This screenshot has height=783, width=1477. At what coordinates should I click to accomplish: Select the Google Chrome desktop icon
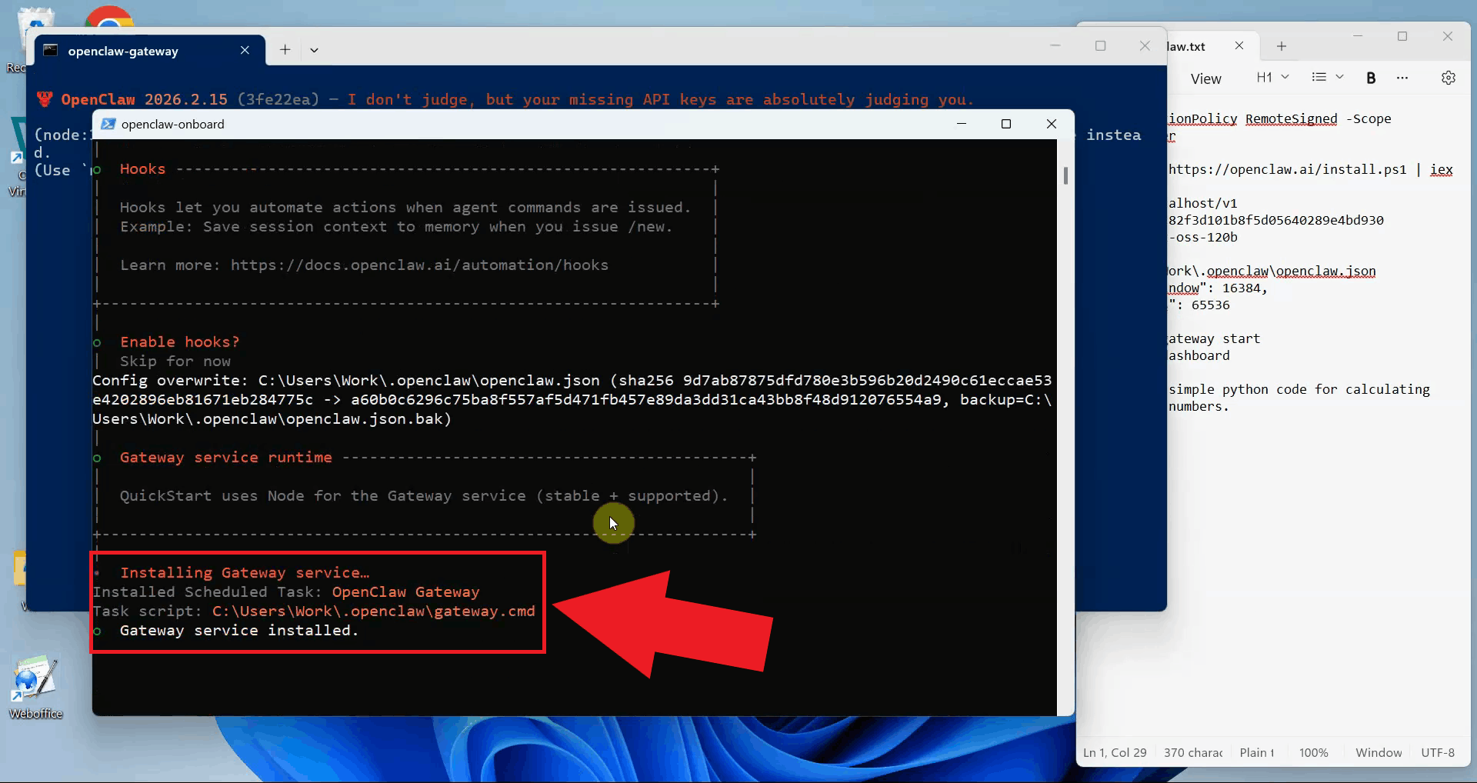click(x=108, y=19)
